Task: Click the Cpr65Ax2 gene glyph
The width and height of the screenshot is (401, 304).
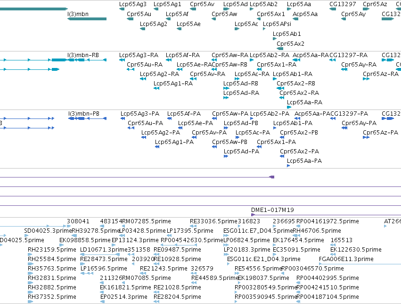Action: pyautogui.click(x=280, y=49)
